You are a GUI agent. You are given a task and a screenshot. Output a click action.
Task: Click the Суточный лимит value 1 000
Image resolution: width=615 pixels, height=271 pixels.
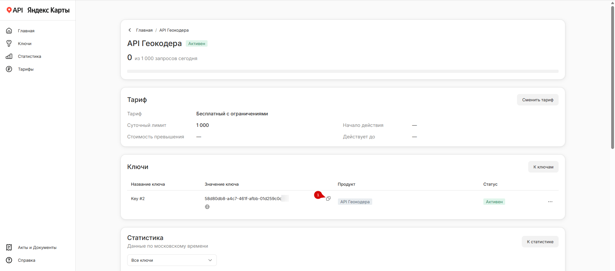[x=202, y=125]
